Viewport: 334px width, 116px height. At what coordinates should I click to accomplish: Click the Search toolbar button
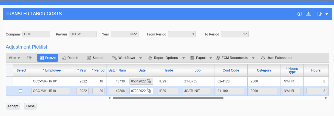pyautogui.click(x=95, y=58)
